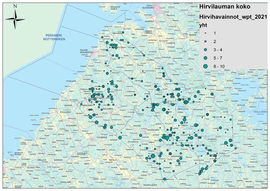Click the "OULU ULEÅBORG" city label
Viewport: 270px width, 191px height.
click(x=148, y=7)
